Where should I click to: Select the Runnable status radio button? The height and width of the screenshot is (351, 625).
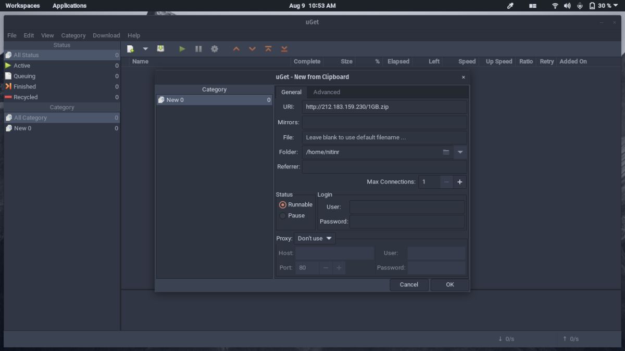[x=282, y=204]
